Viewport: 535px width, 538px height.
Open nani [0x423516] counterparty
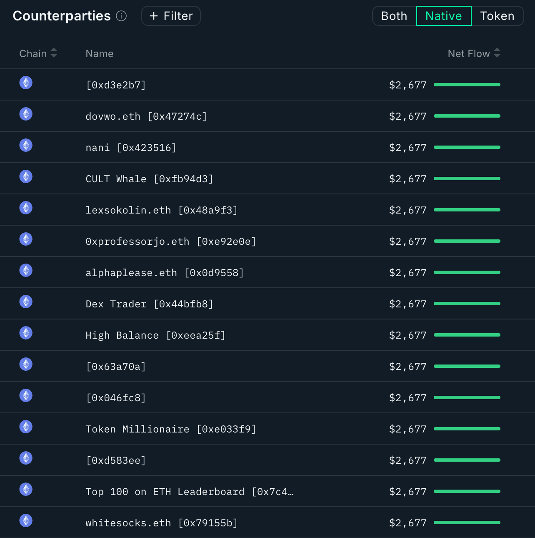pos(131,148)
